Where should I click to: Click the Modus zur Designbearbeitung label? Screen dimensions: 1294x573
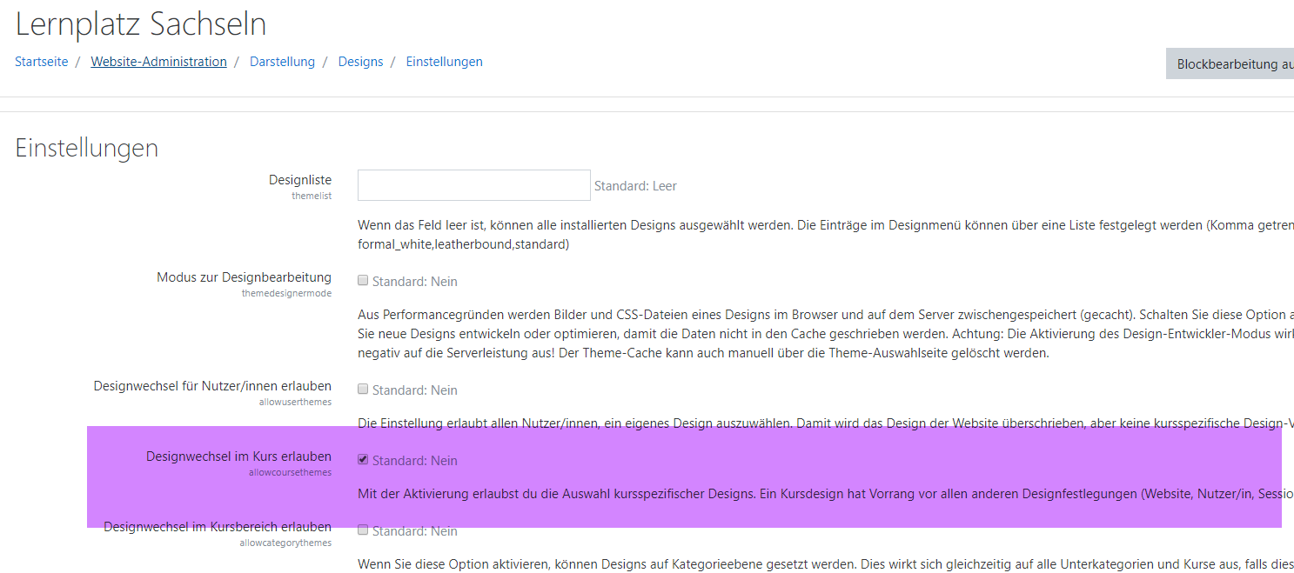[x=244, y=277]
